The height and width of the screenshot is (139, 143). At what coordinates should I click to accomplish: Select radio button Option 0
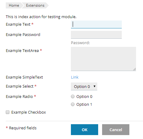coord(73,96)
